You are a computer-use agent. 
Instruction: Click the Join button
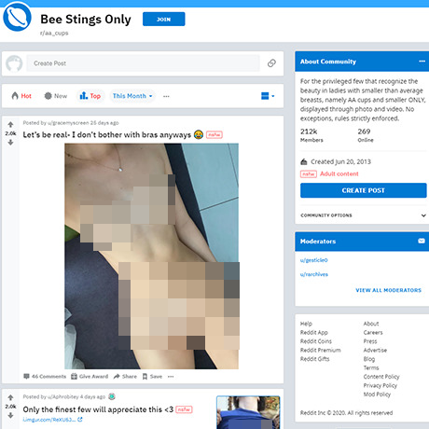(x=164, y=20)
